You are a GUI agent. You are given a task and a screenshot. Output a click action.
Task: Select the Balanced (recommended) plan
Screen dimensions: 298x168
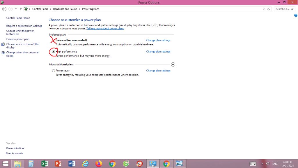point(54,40)
